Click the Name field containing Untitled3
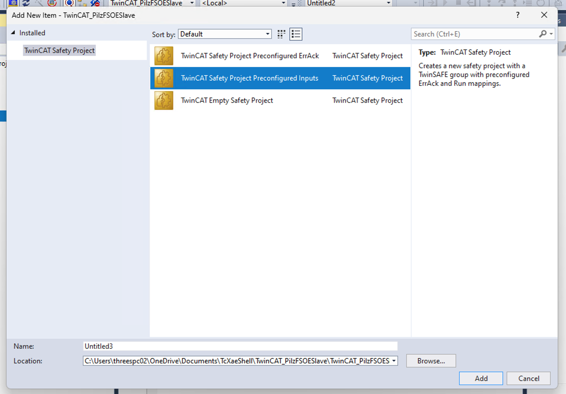This screenshot has width=566, height=394. pos(240,346)
